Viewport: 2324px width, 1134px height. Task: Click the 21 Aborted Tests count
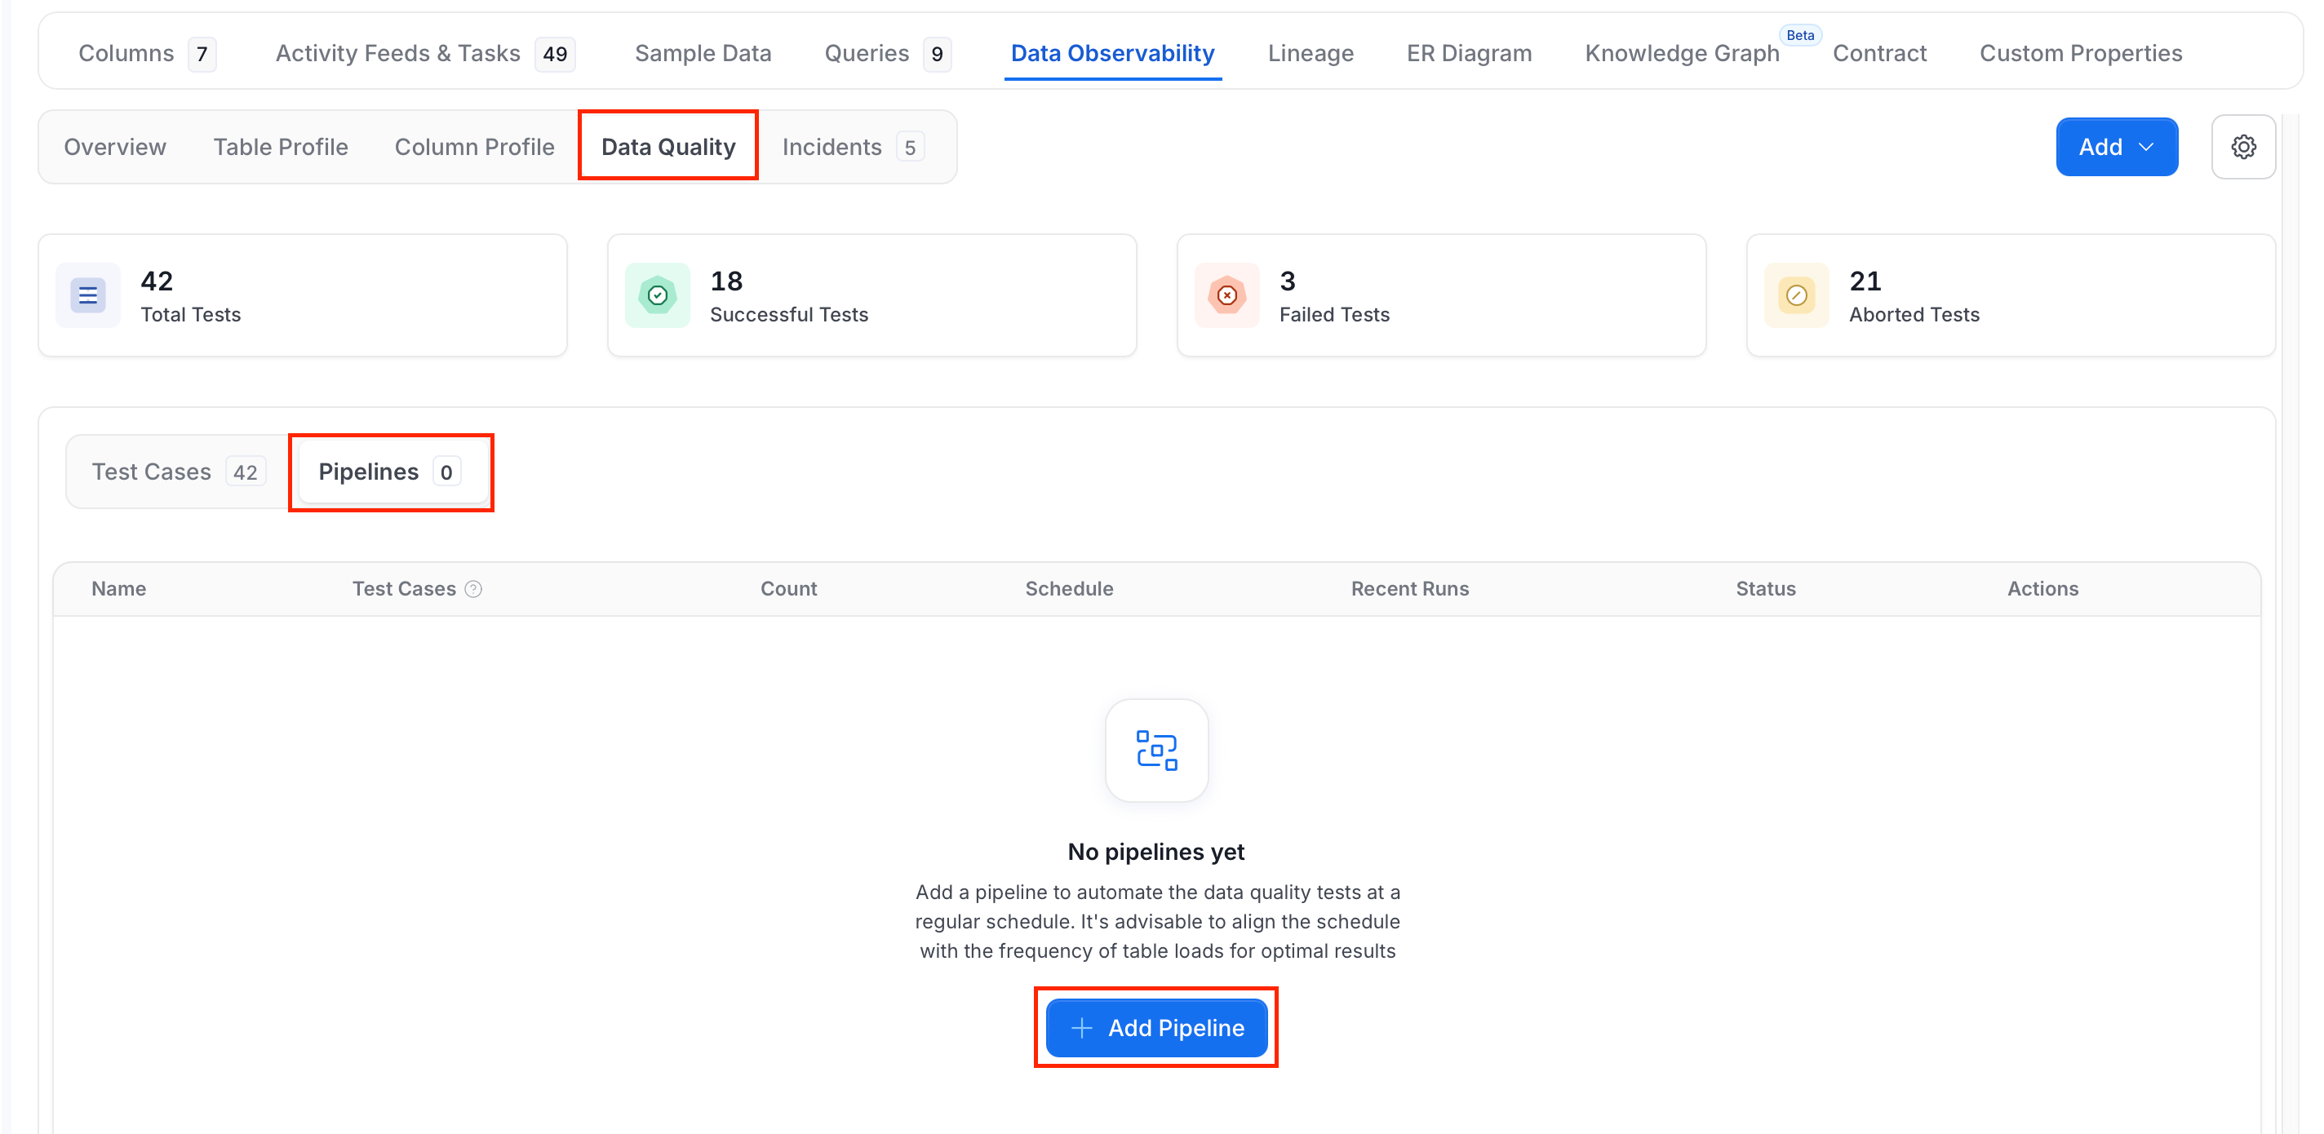coord(1865,281)
